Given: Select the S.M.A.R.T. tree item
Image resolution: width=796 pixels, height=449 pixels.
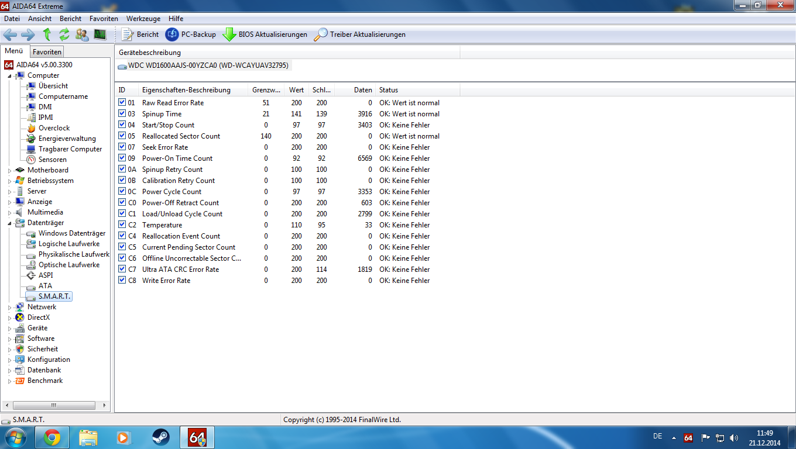Looking at the screenshot, I should pos(54,296).
